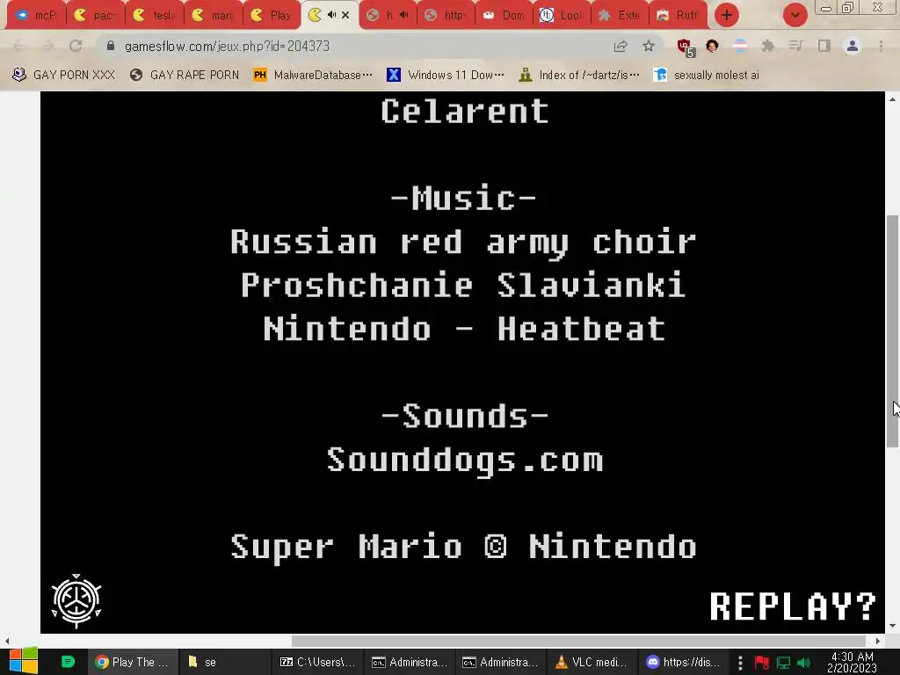900x675 pixels.
Task: Open the Discord taskbar window
Action: coord(683,662)
